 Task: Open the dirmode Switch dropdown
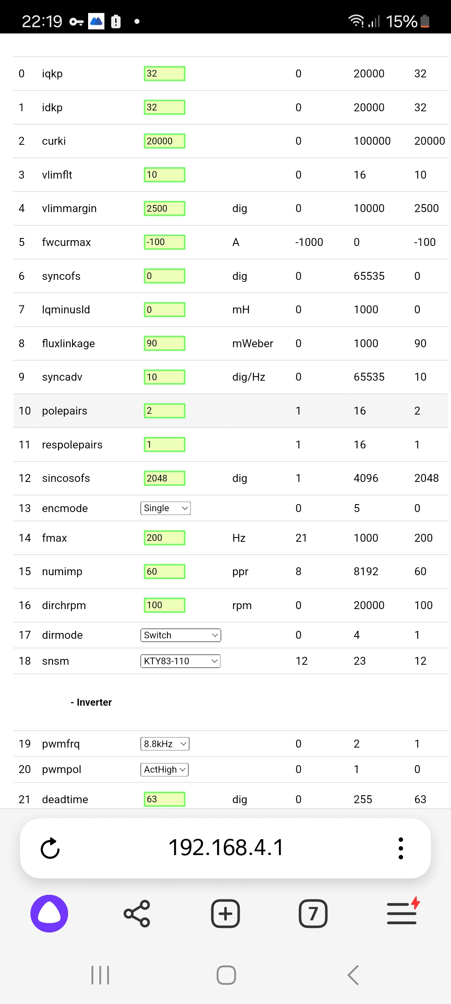tap(180, 635)
